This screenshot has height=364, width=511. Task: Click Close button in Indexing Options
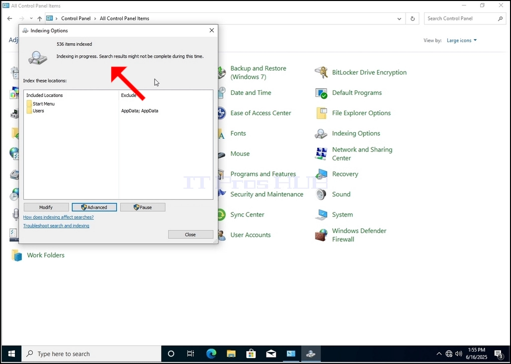(191, 234)
